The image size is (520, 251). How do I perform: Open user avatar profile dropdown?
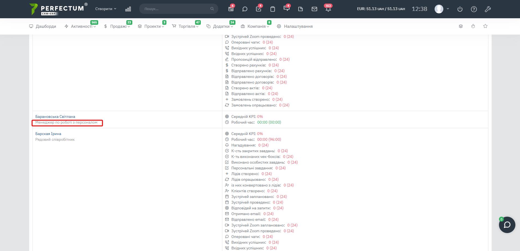442,9
